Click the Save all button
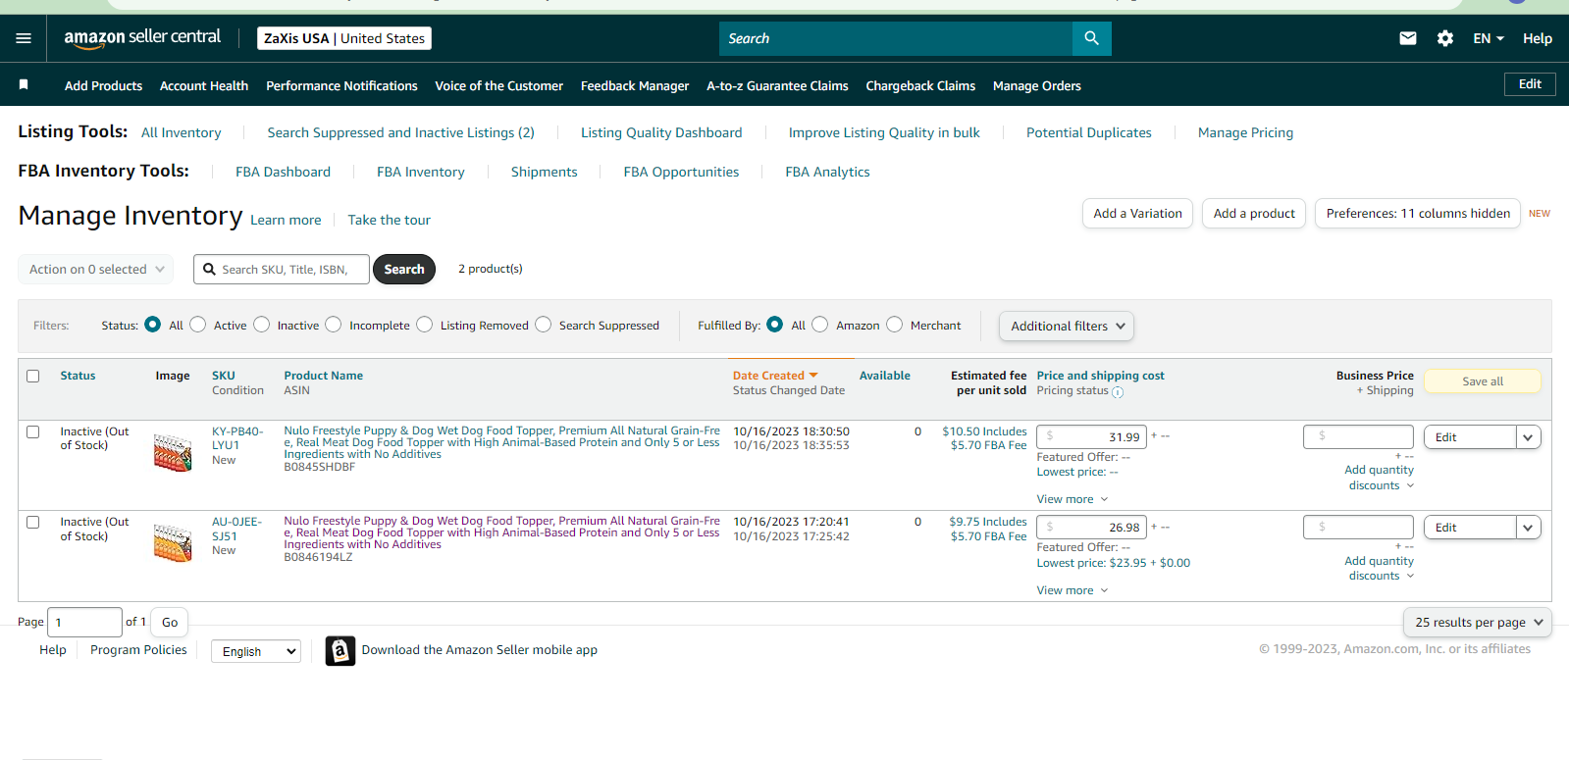1569x760 pixels. pyautogui.click(x=1483, y=381)
